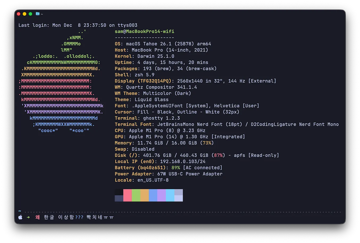Click the Locale line 'en_US.UTF-8'
The image size is (360, 243).
pos(142,180)
